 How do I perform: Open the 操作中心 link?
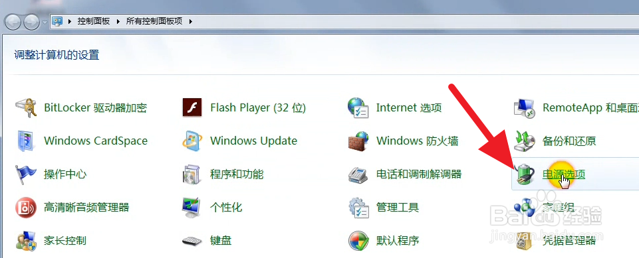point(65,174)
